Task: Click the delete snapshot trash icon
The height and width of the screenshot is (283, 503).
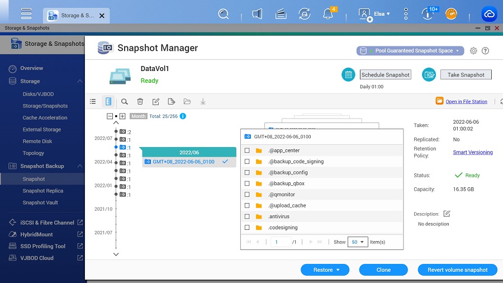Action: click(x=140, y=102)
